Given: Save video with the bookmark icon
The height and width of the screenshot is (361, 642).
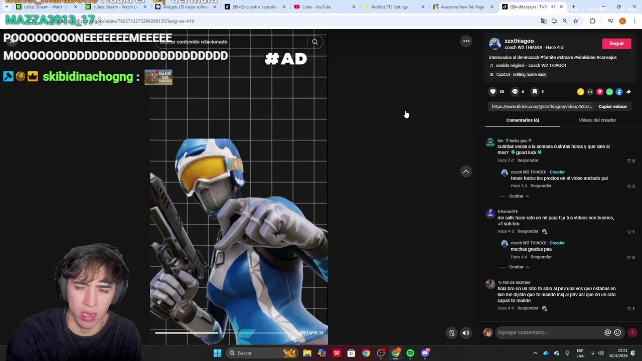Looking at the screenshot, I should [x=535, y=92].
